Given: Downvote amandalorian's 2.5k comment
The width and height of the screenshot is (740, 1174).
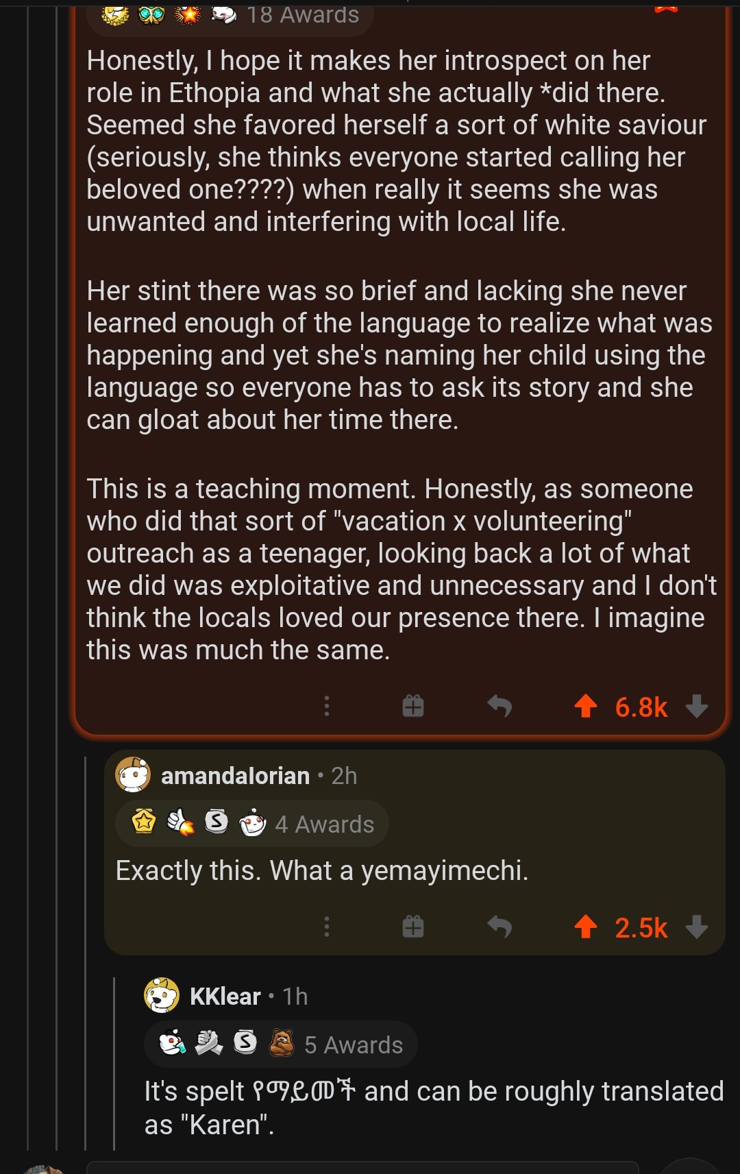Looking at the screenshot, I should coord(697,927).
